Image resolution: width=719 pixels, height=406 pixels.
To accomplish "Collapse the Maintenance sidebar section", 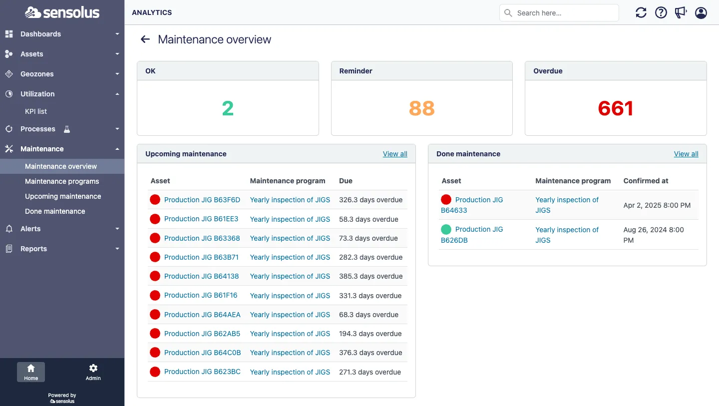I will click(x=62, y=149).
